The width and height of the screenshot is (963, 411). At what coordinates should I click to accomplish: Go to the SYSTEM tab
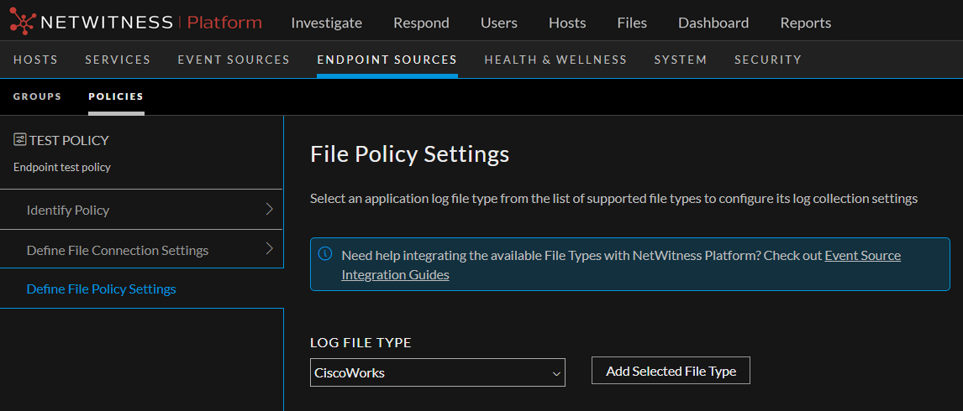681,60
